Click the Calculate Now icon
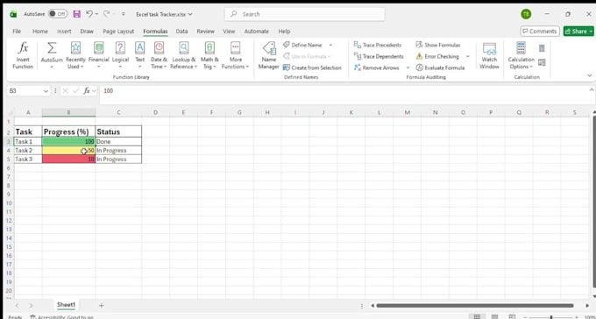Screen dimensions: 596x319 [x=542, y=48]
